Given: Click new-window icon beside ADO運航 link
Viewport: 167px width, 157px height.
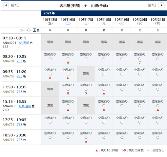Looking at the screenshot, I should [x=33, y=106].
